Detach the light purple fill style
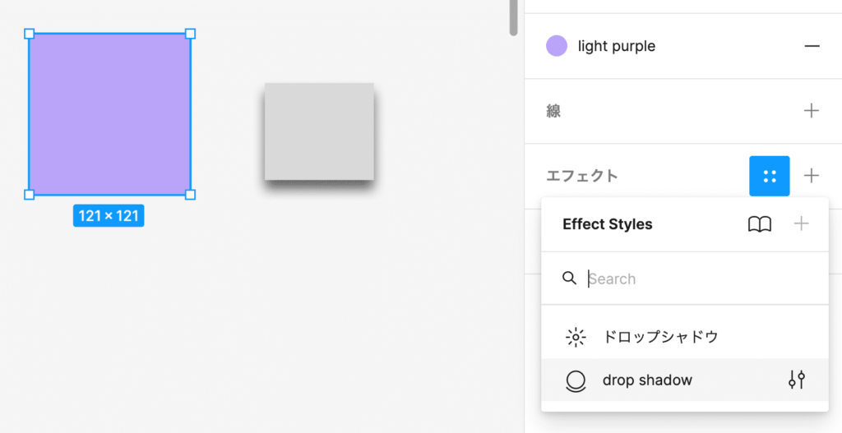 (x=812, y=46)
